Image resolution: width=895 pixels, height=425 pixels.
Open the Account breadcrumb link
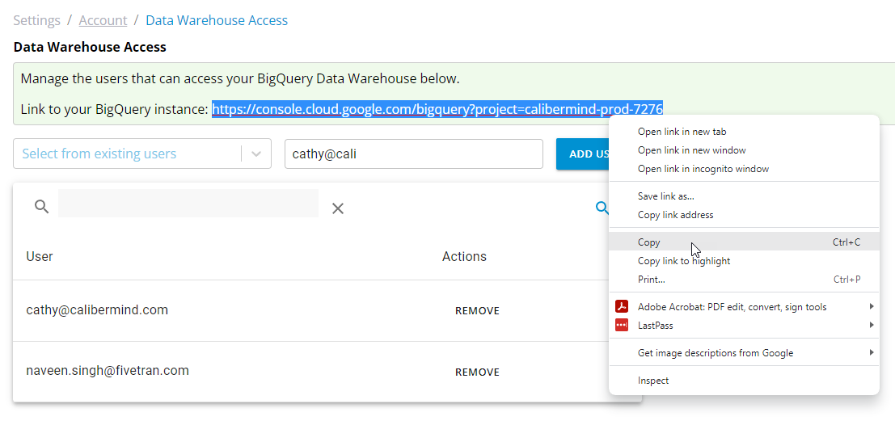(x=103, y=20)
